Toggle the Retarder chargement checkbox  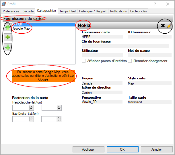pos(130,61)
